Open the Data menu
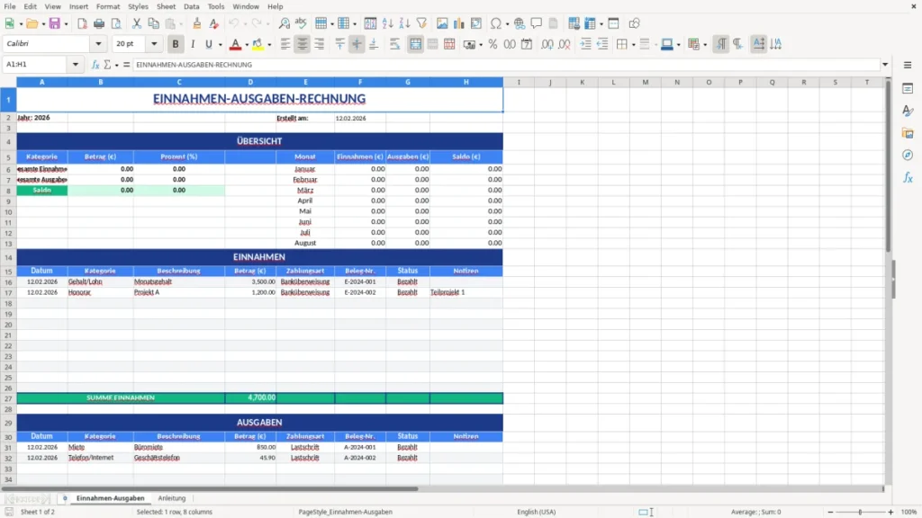 coord(191,6)
